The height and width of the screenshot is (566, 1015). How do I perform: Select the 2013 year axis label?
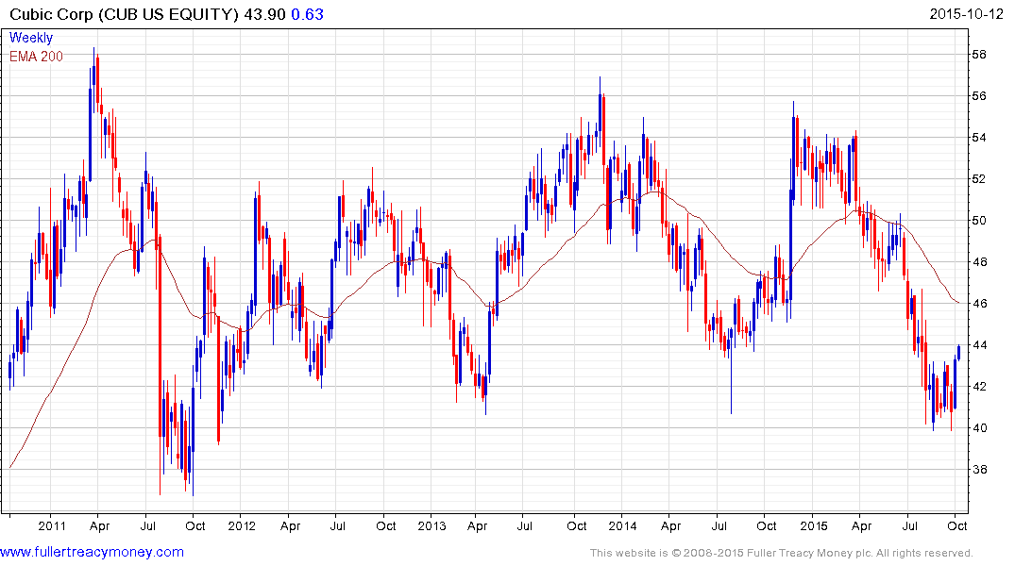(x=431, y=525)
